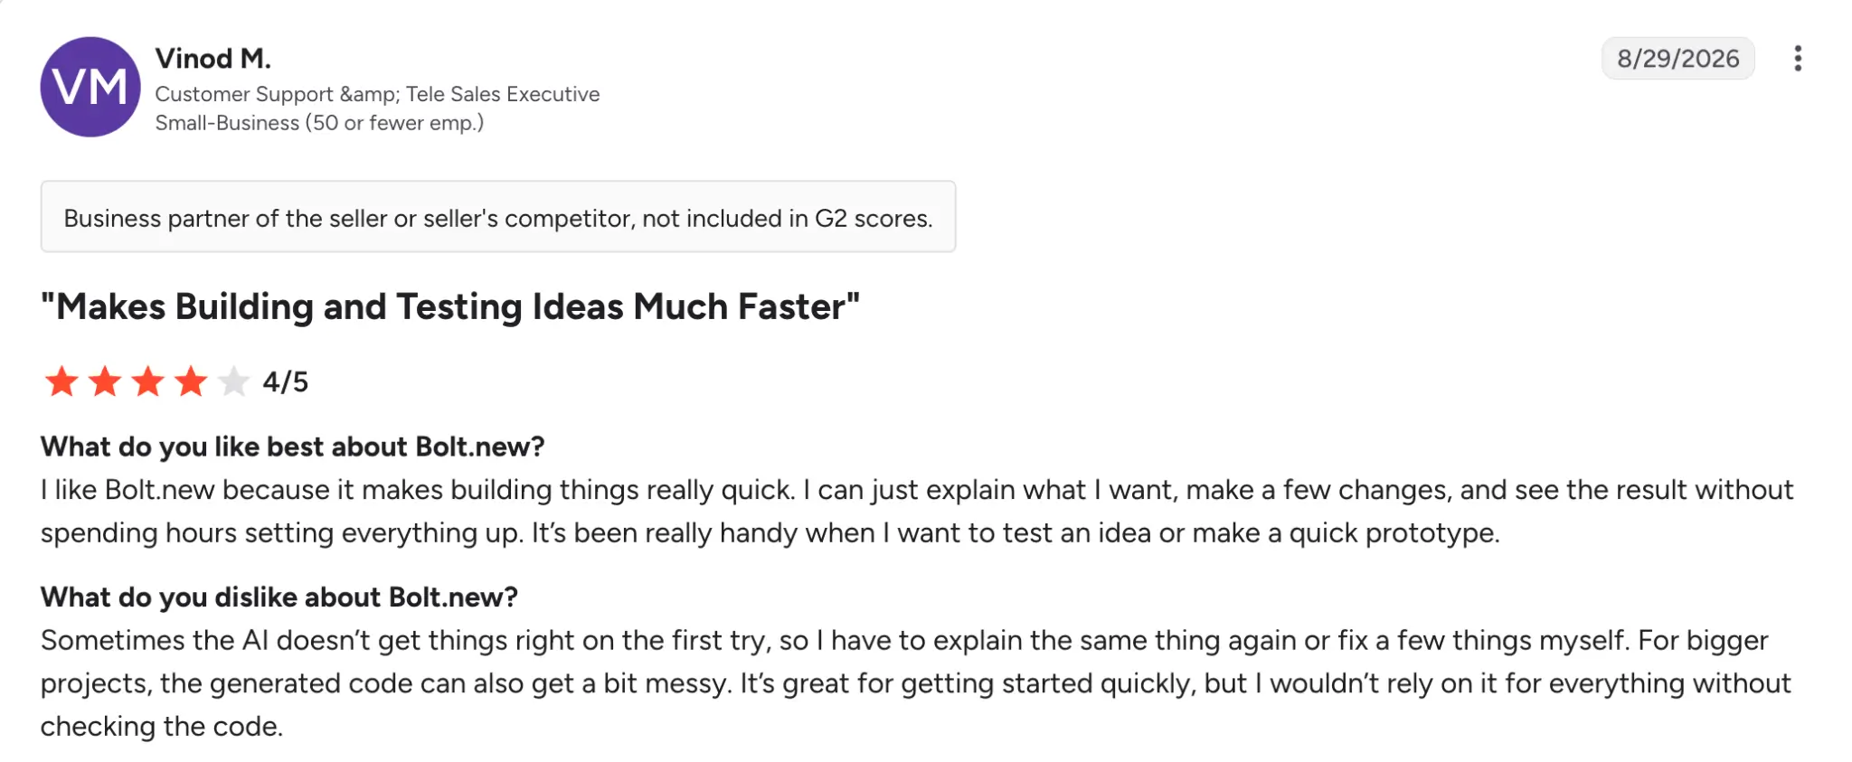
Task: Click reviewer name Vinod M.
Action: (x=213, y=59)
